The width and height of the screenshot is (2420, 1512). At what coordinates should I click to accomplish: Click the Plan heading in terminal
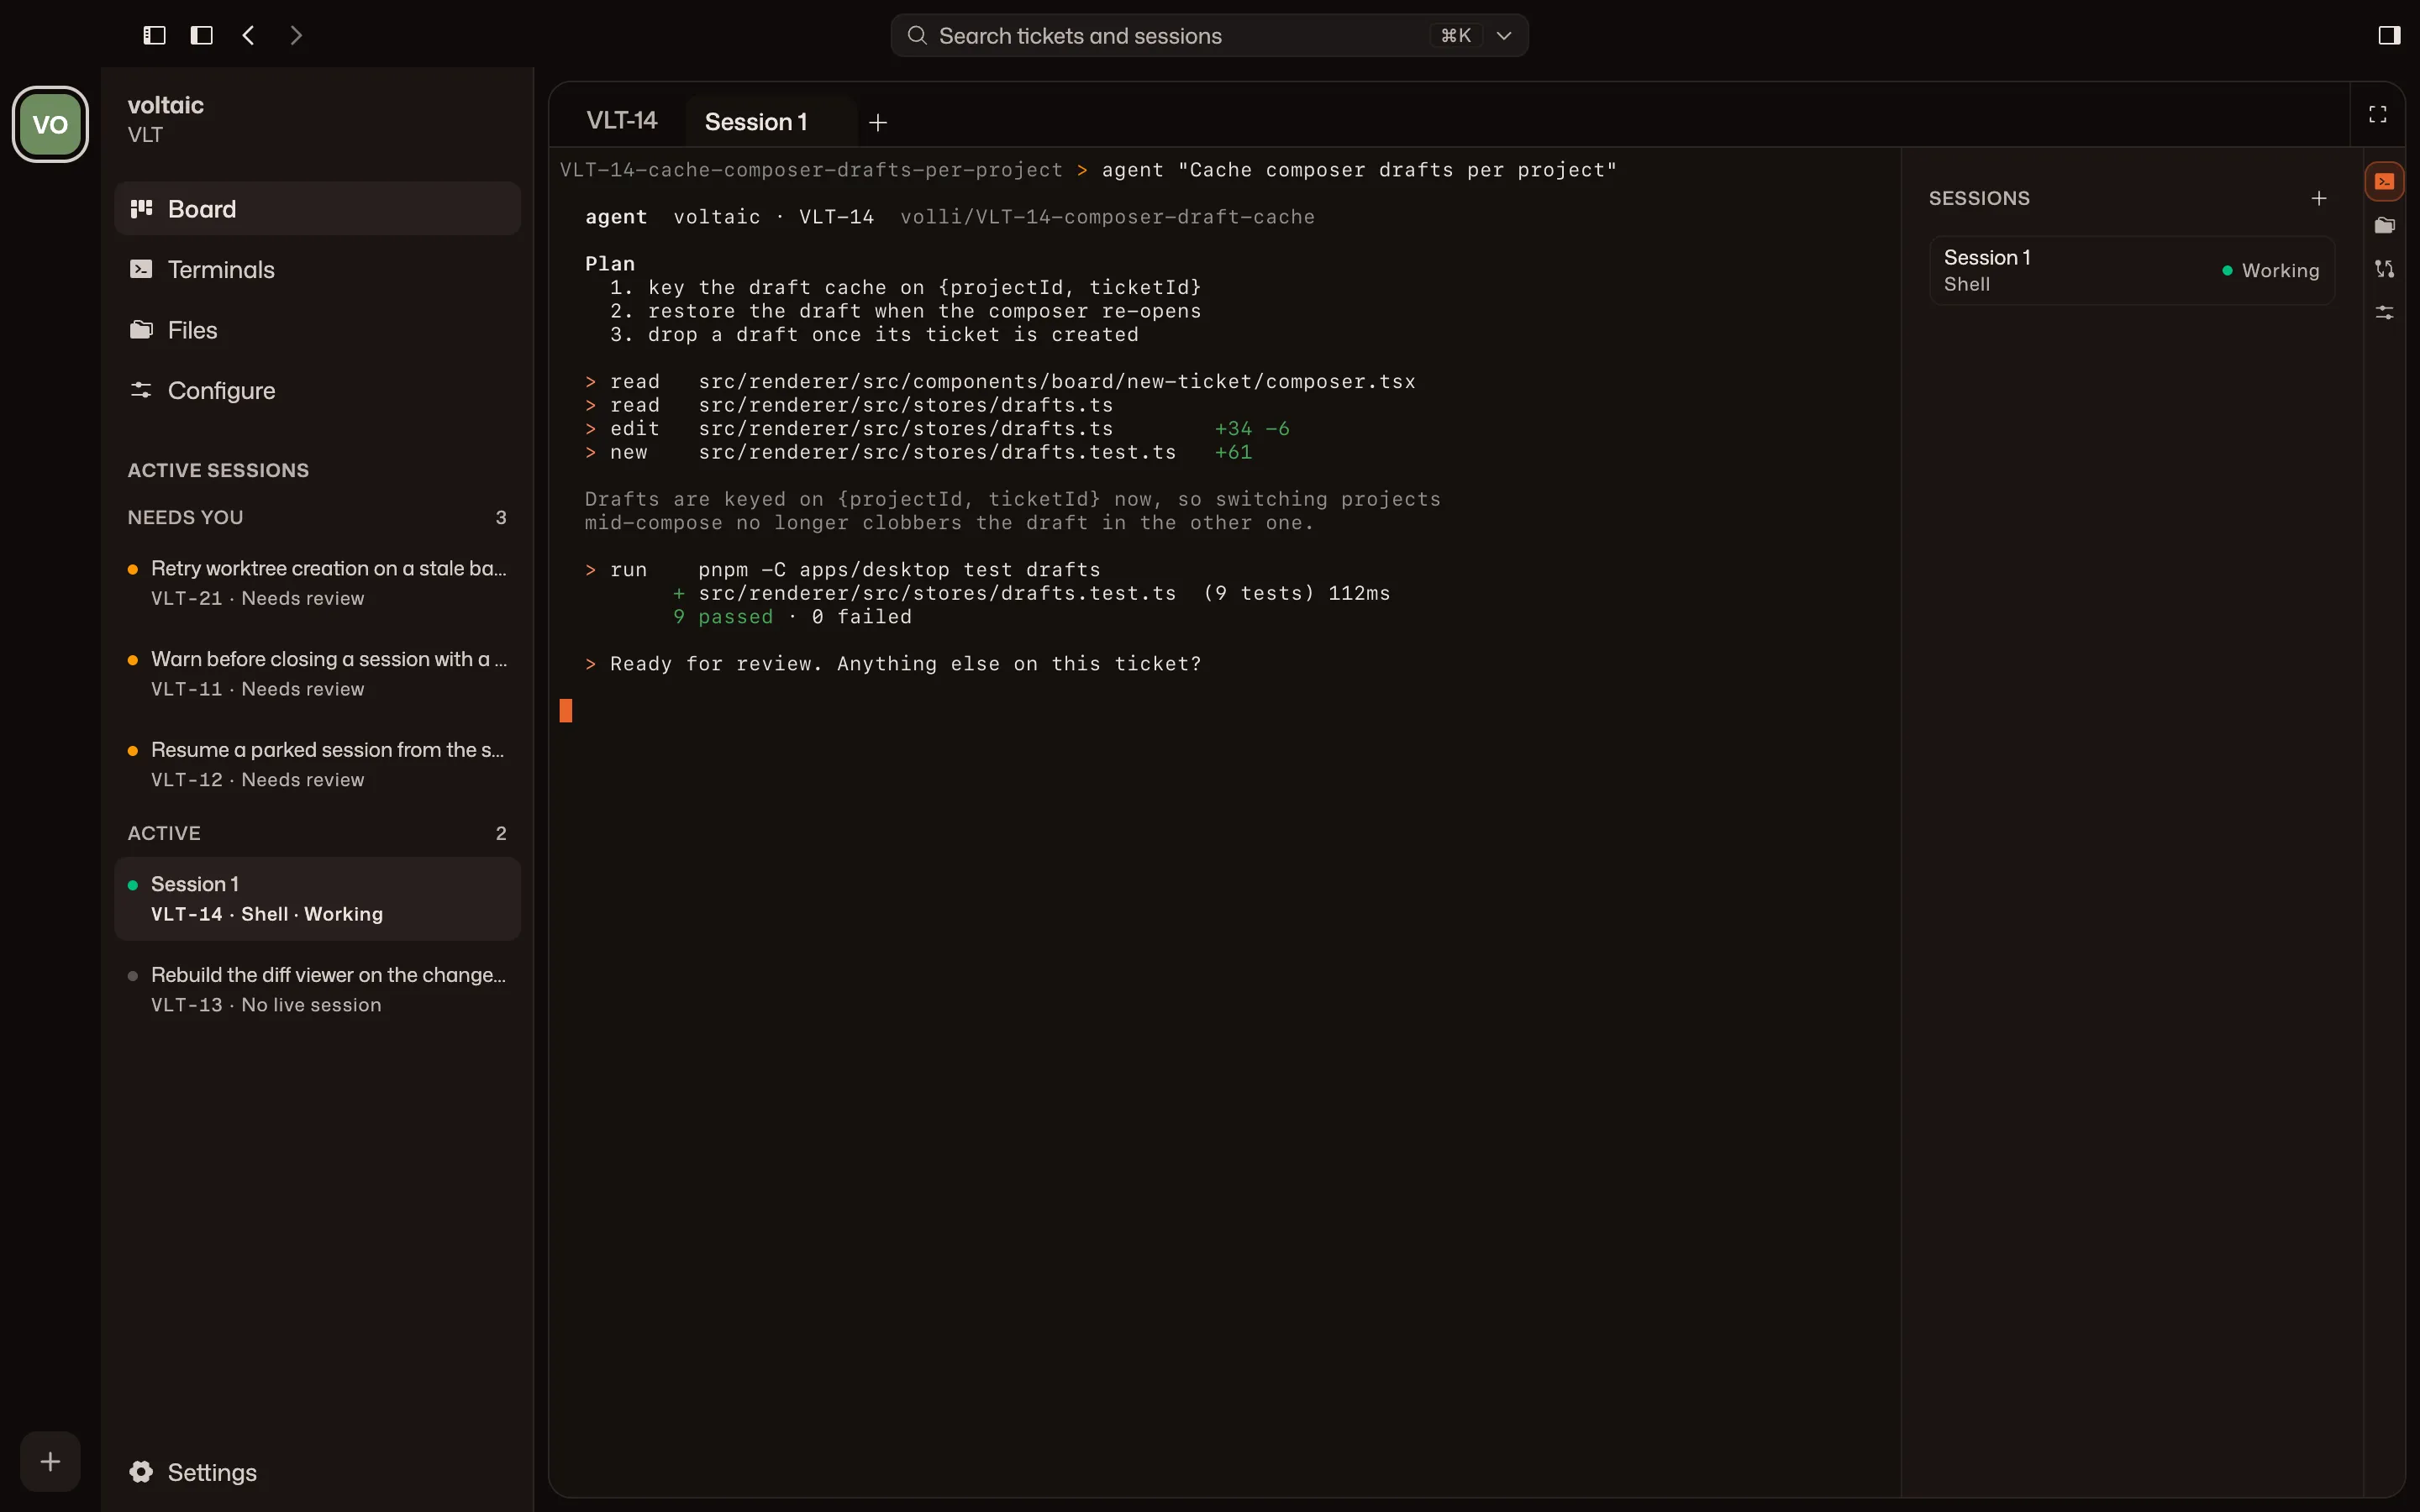609,263
